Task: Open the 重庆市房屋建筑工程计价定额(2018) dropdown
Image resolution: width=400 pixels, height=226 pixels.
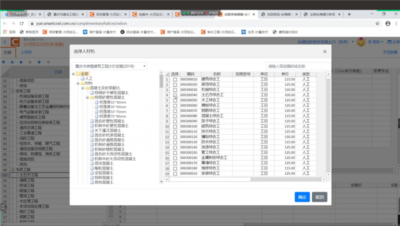Action: point(109,66)
